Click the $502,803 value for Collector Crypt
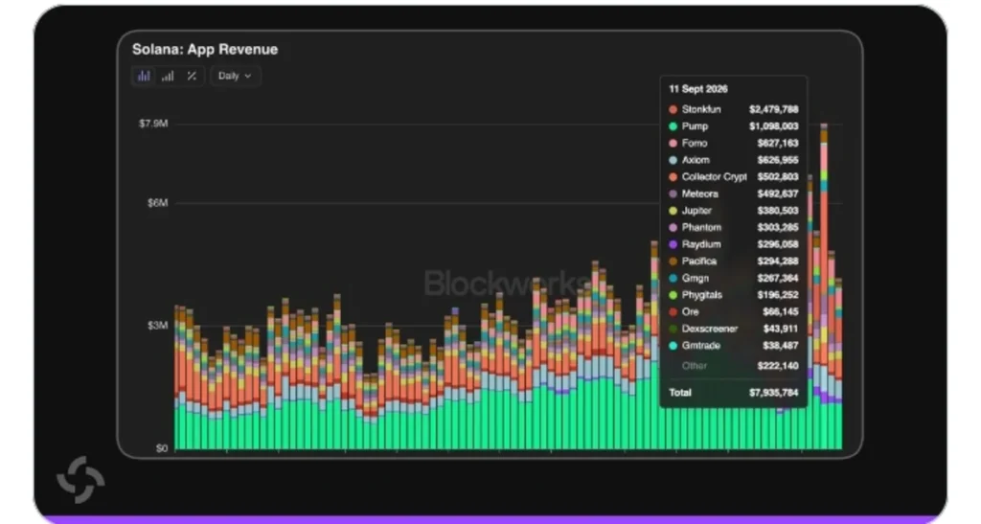The image size is (981, 524). click(x=778, y=176)
